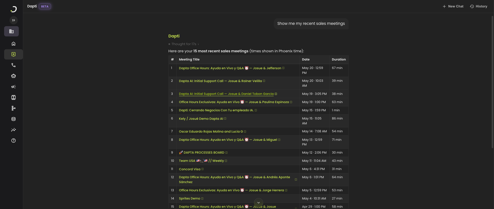The width and height of the screenshot is (494, 209).
Task: Expand the sidebar with double chevron
Action: point(13,20)
